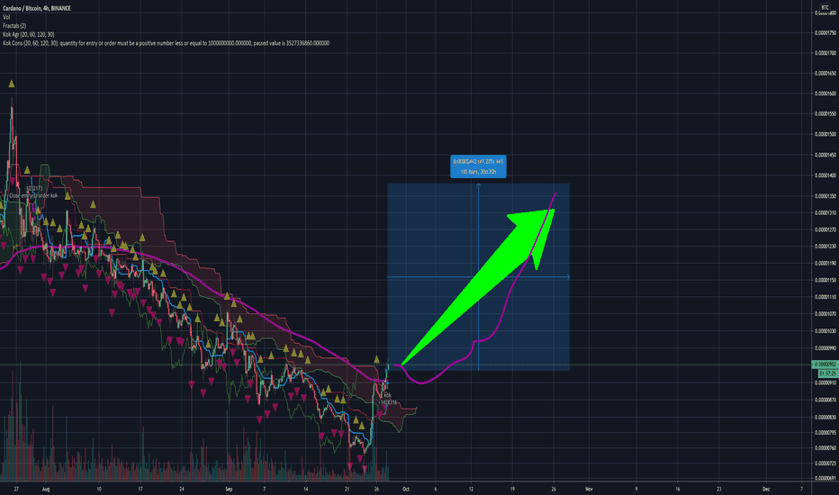
Task: Click the 0.00000910 price axis label
Action: click(825, 383)
